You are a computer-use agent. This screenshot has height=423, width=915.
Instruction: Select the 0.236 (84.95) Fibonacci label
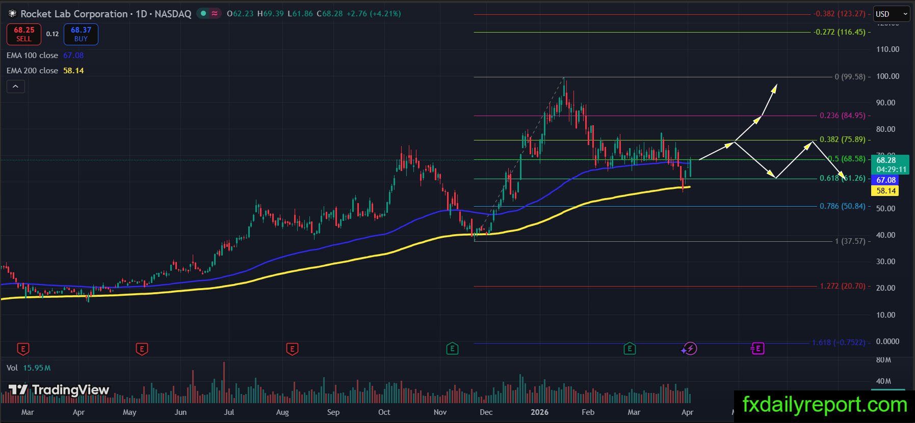click(843, 116)
